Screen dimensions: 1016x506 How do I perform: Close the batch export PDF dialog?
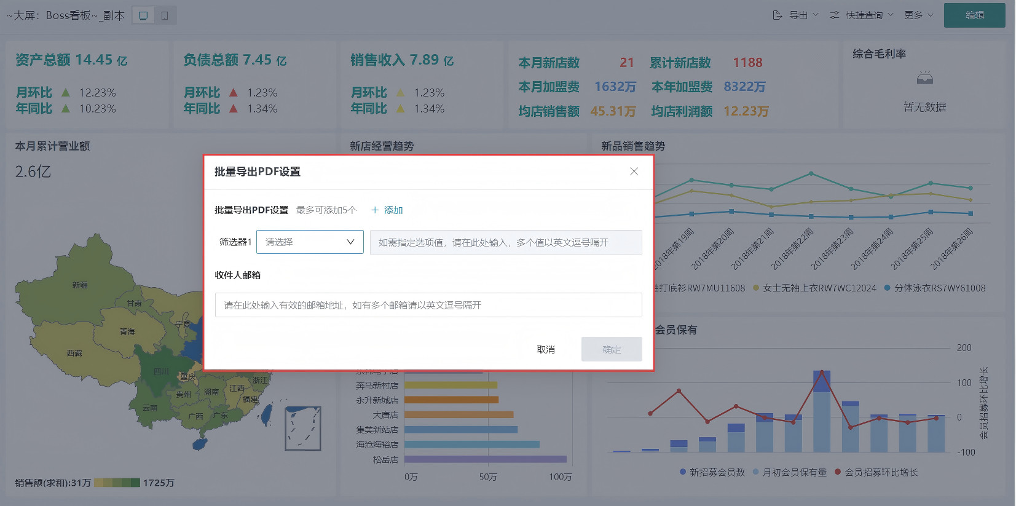634,172
